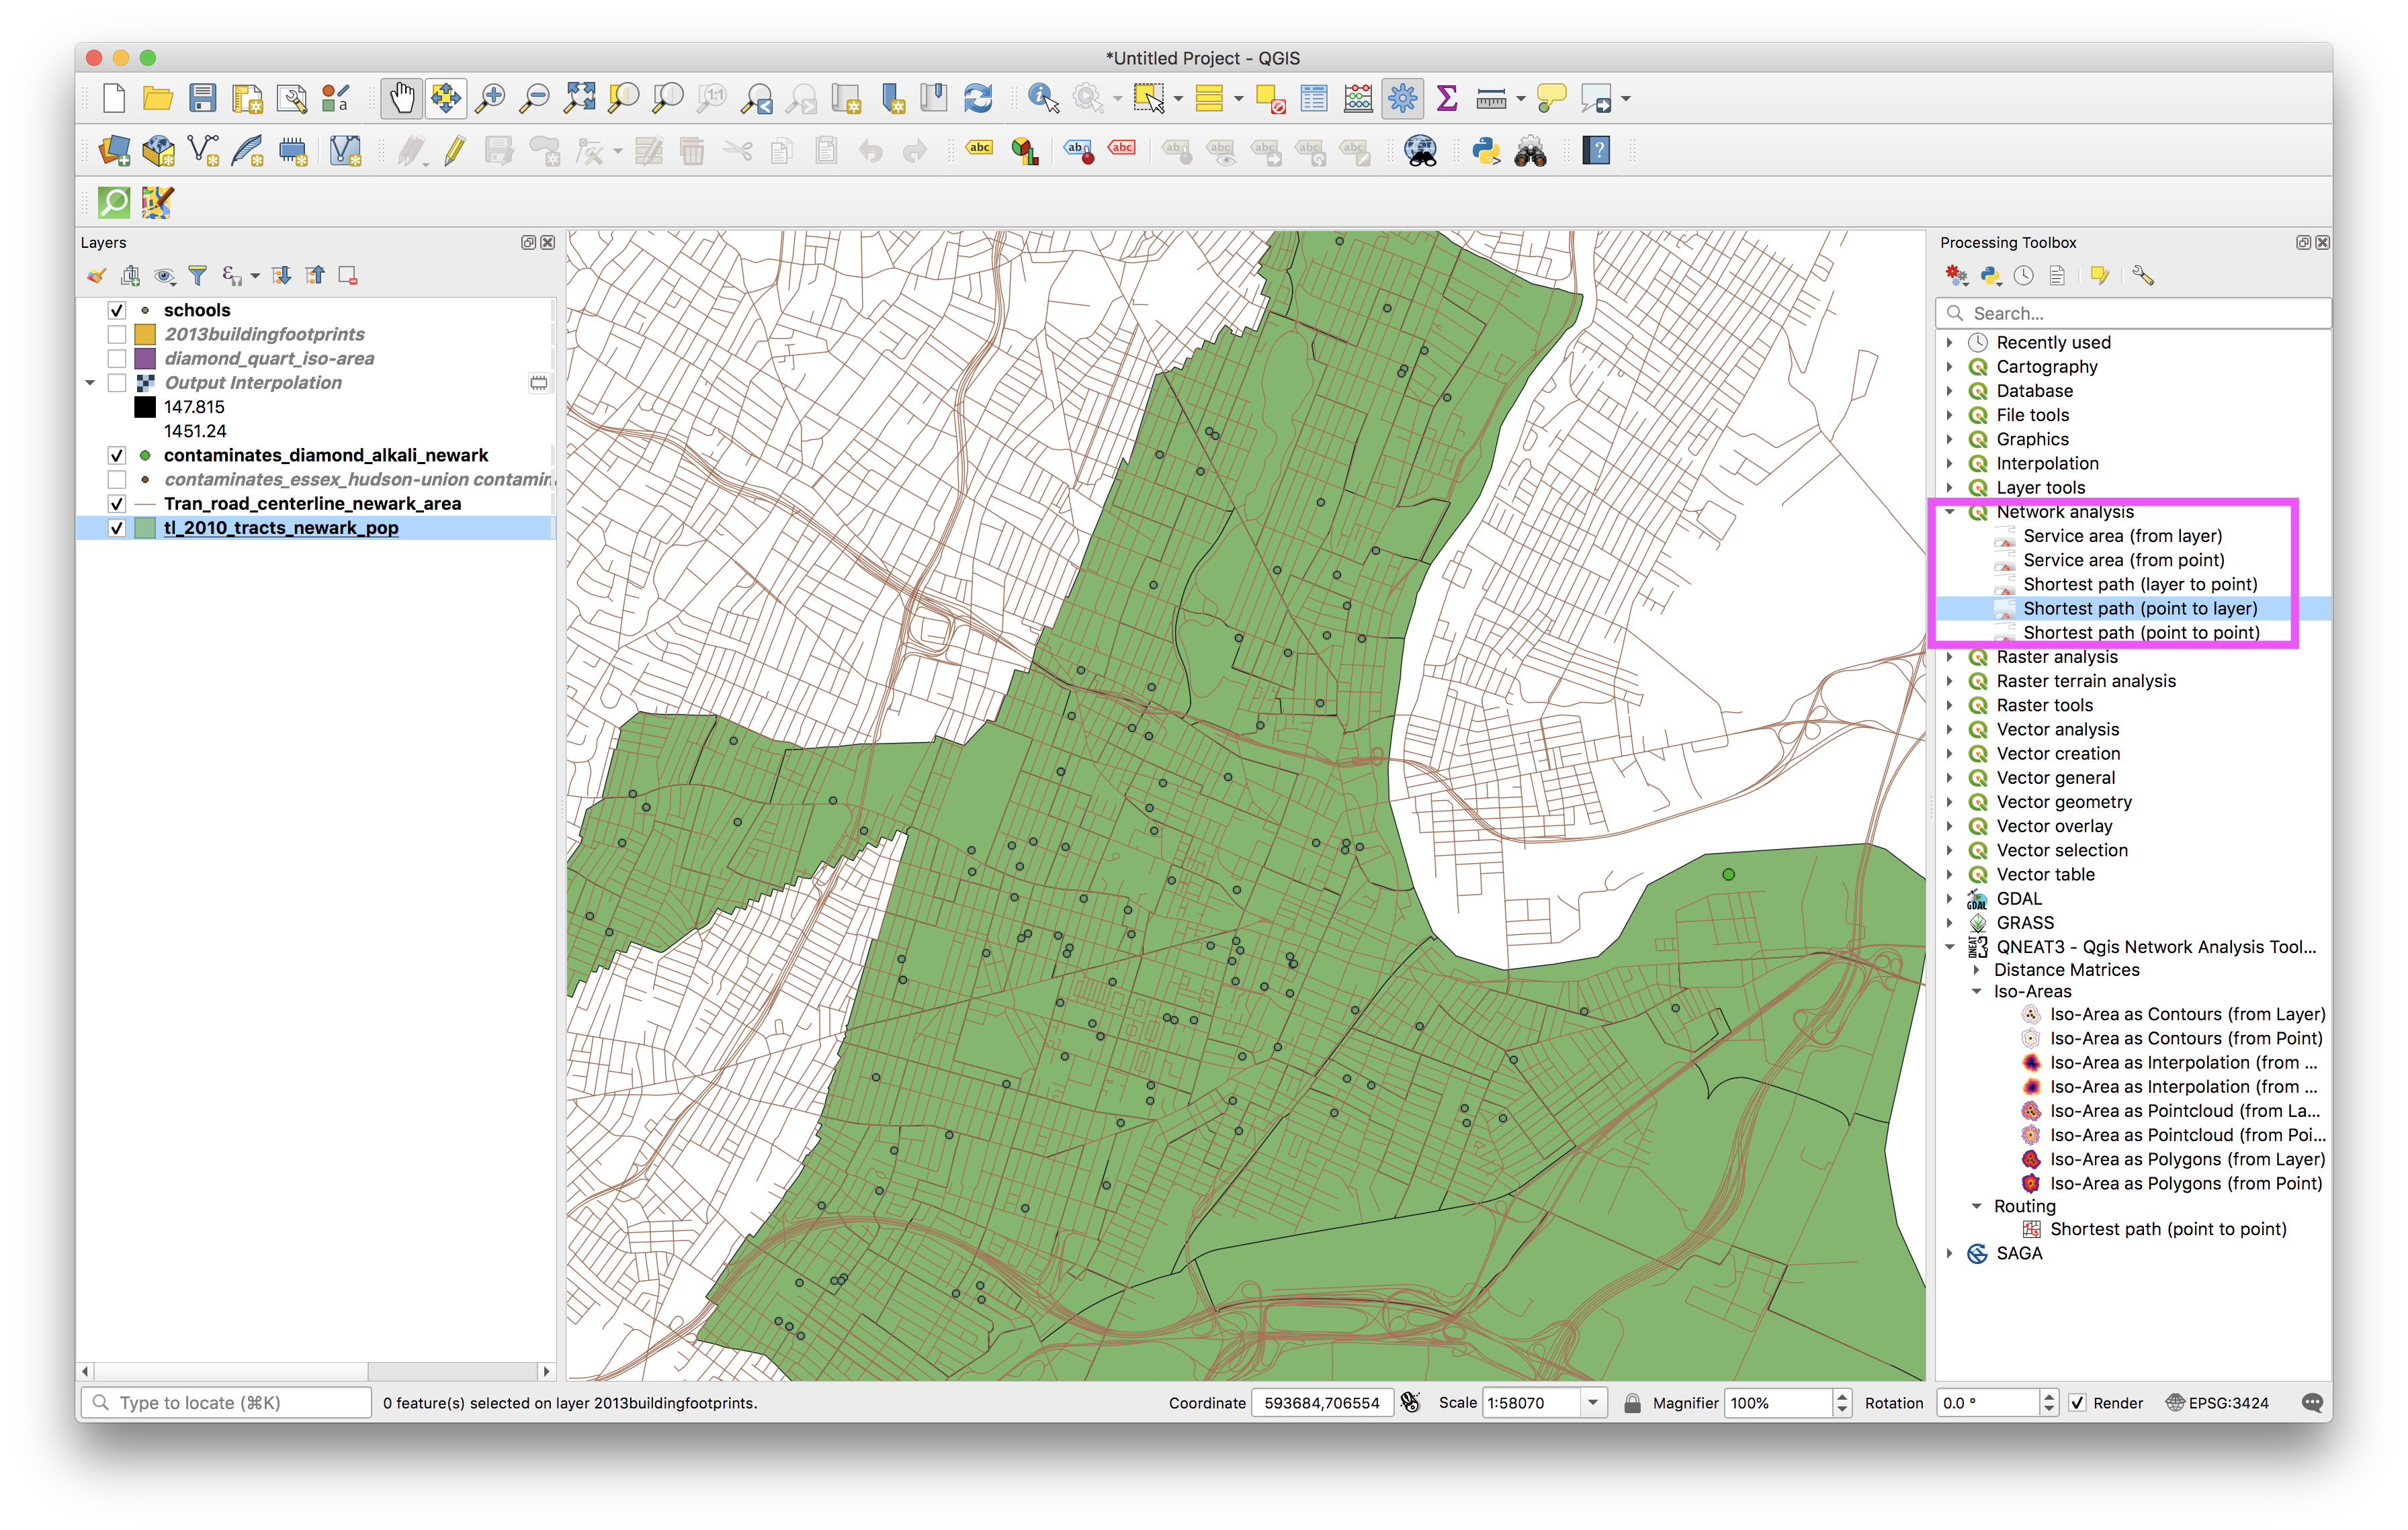Click the Zoom In magnifier tool
The height and width of the screenshot is (1530, 2408).
click(490, 98)
